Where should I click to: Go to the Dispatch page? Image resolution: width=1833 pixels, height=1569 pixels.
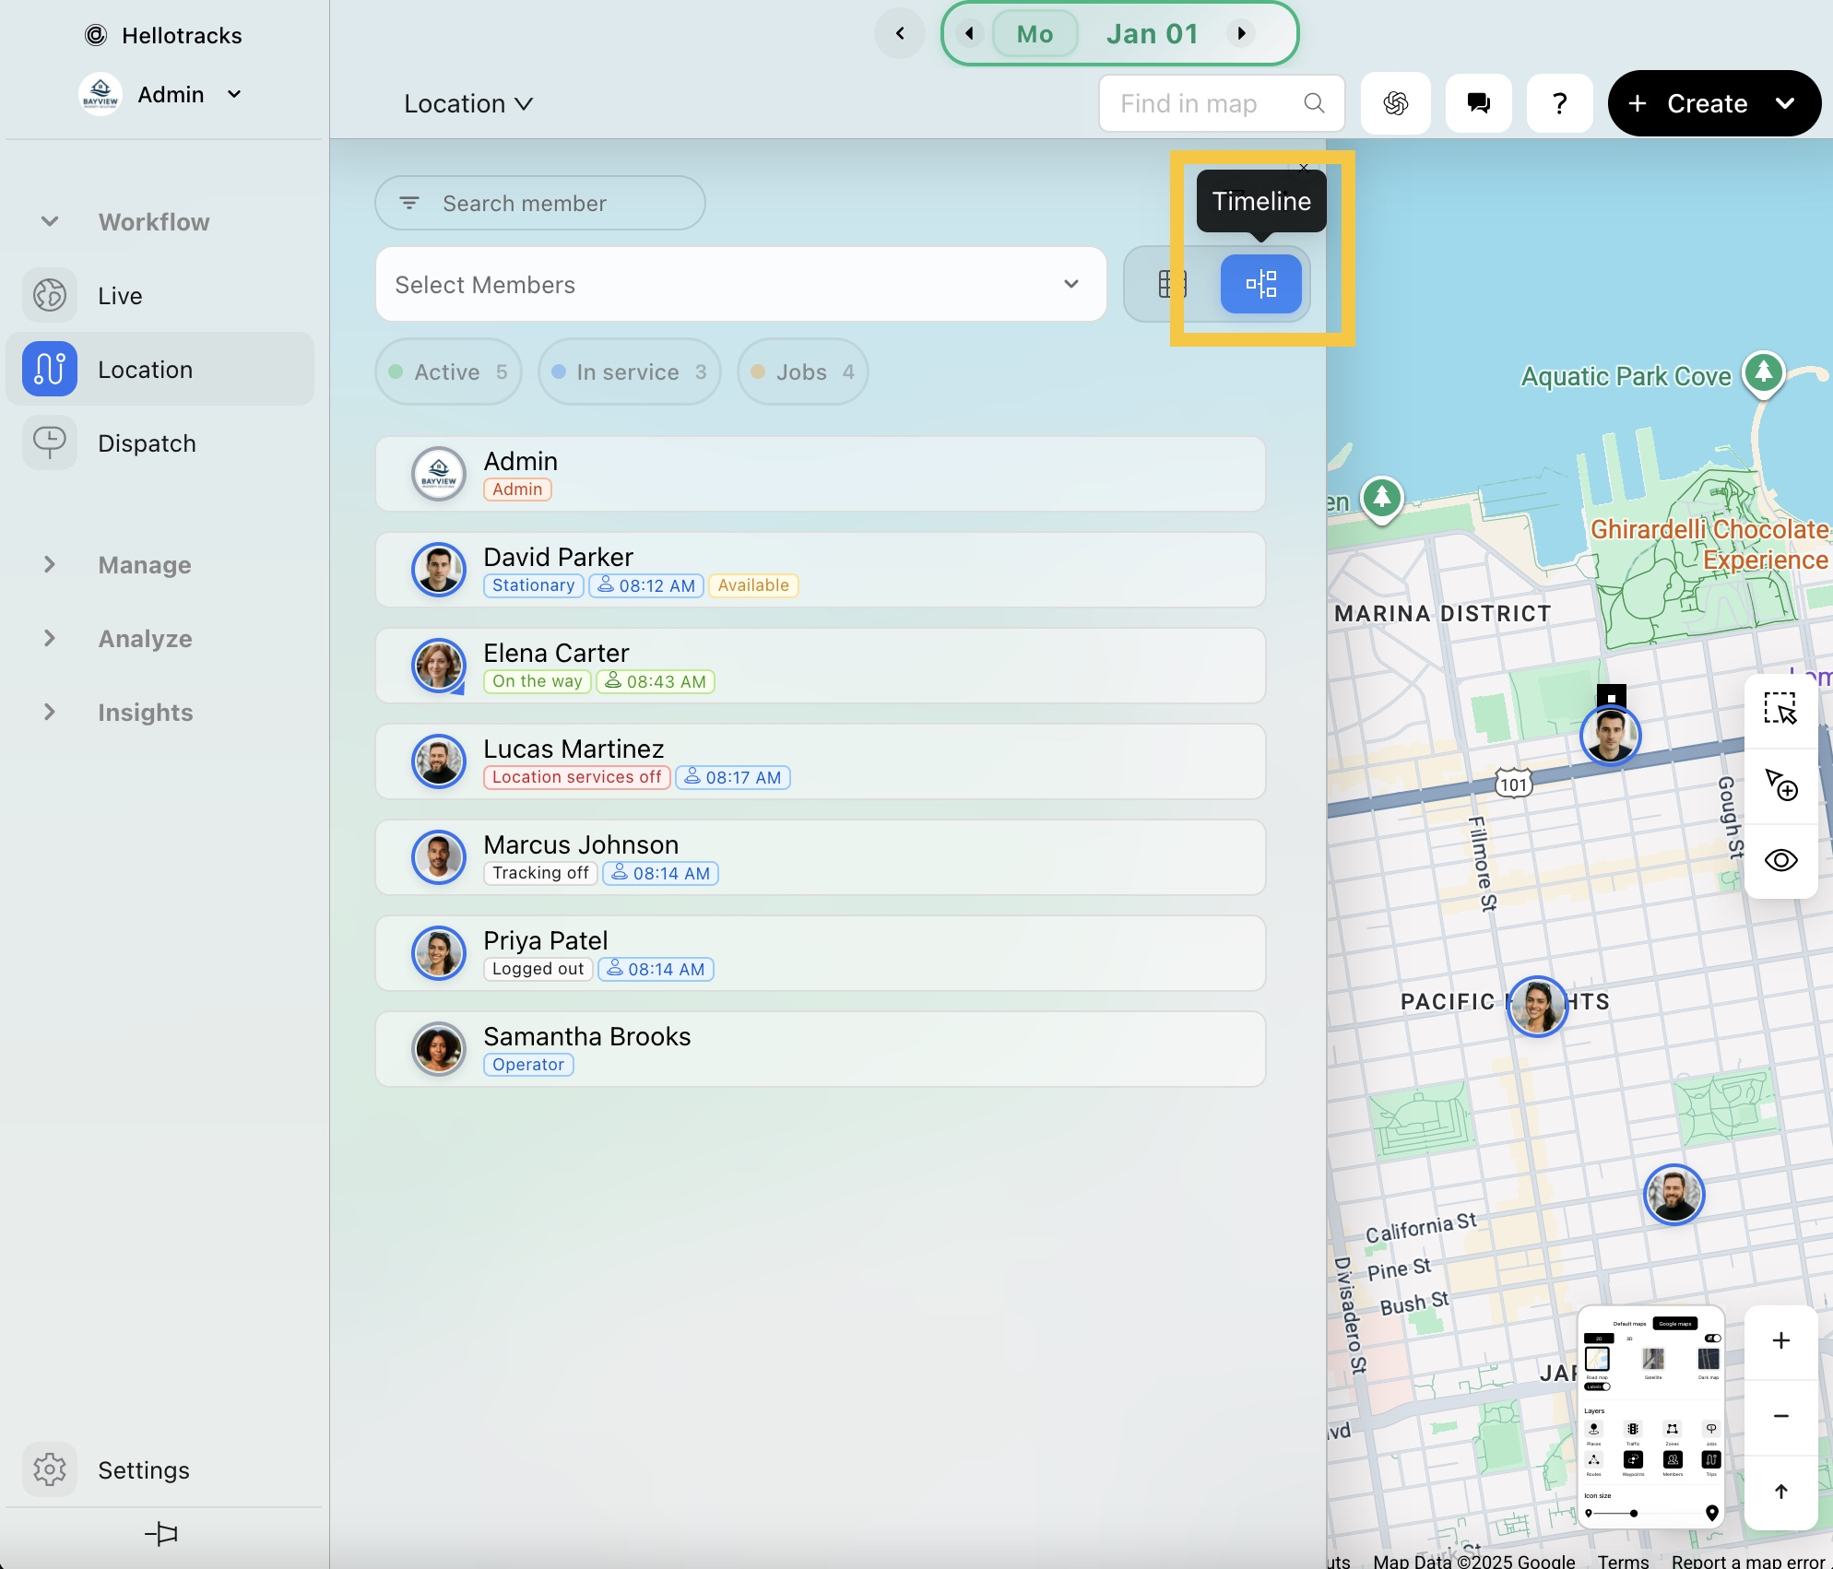147,443
